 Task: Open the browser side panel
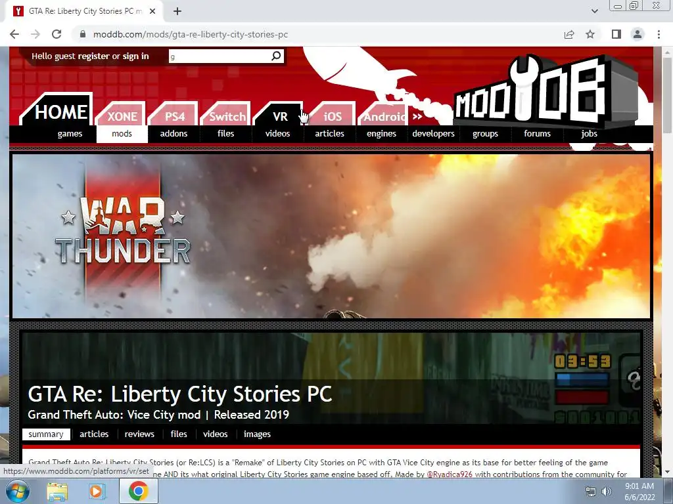click(x=616, y=34)
